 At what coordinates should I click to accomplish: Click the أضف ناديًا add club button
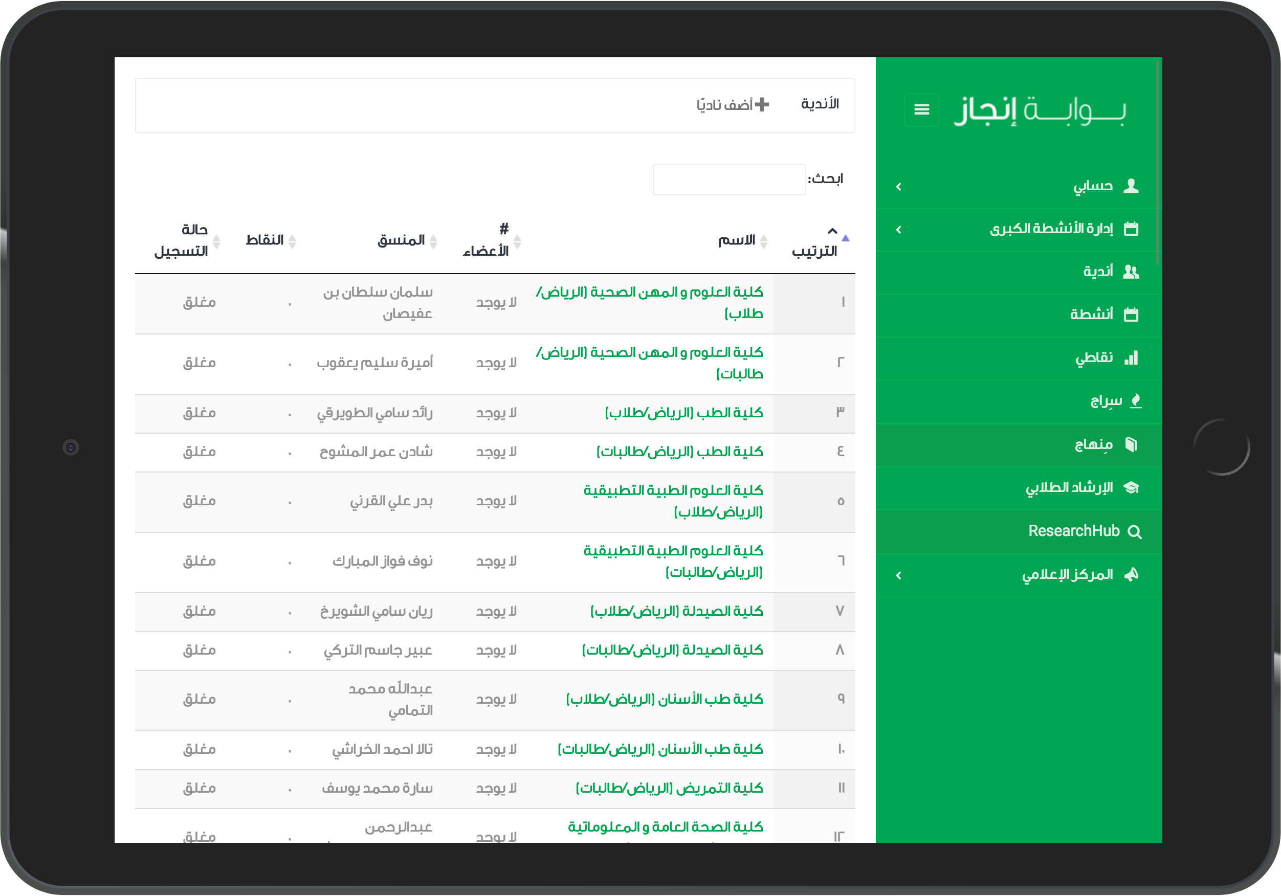(x=732, y=105)
